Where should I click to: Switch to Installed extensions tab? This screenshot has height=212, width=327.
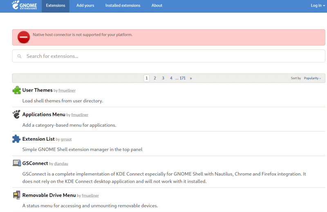(123, 6)
